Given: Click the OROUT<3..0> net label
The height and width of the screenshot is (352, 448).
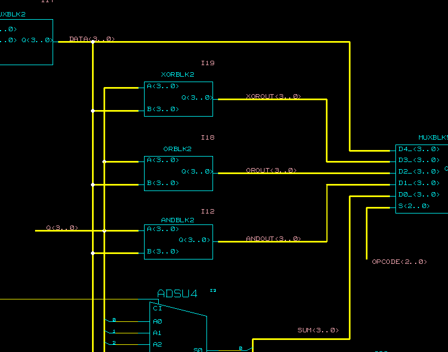Looking at the screenshot, I should 271,170.
